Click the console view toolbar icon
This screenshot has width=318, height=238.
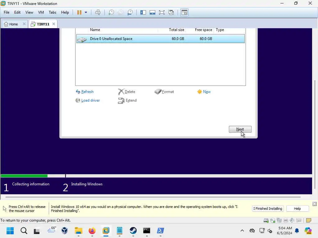[x=184, y=12]
